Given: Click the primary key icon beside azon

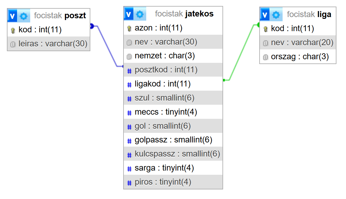Looking at the screenshot, I should click(129, 28).
